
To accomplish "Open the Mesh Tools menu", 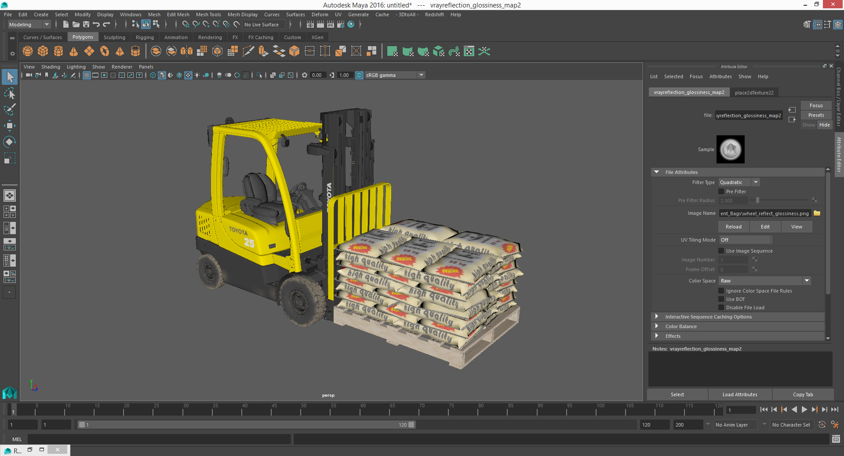I will 208,14.
